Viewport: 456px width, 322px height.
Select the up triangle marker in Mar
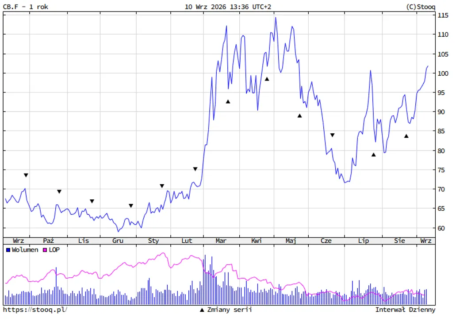[228, 101]
